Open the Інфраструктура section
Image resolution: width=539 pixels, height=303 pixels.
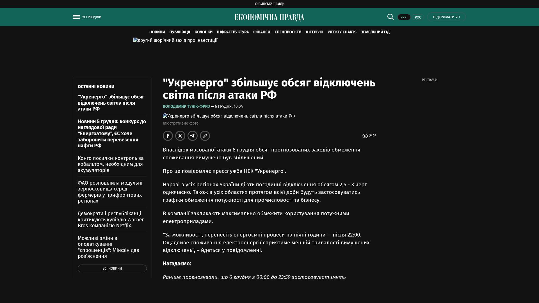click(x=233, y=32)
